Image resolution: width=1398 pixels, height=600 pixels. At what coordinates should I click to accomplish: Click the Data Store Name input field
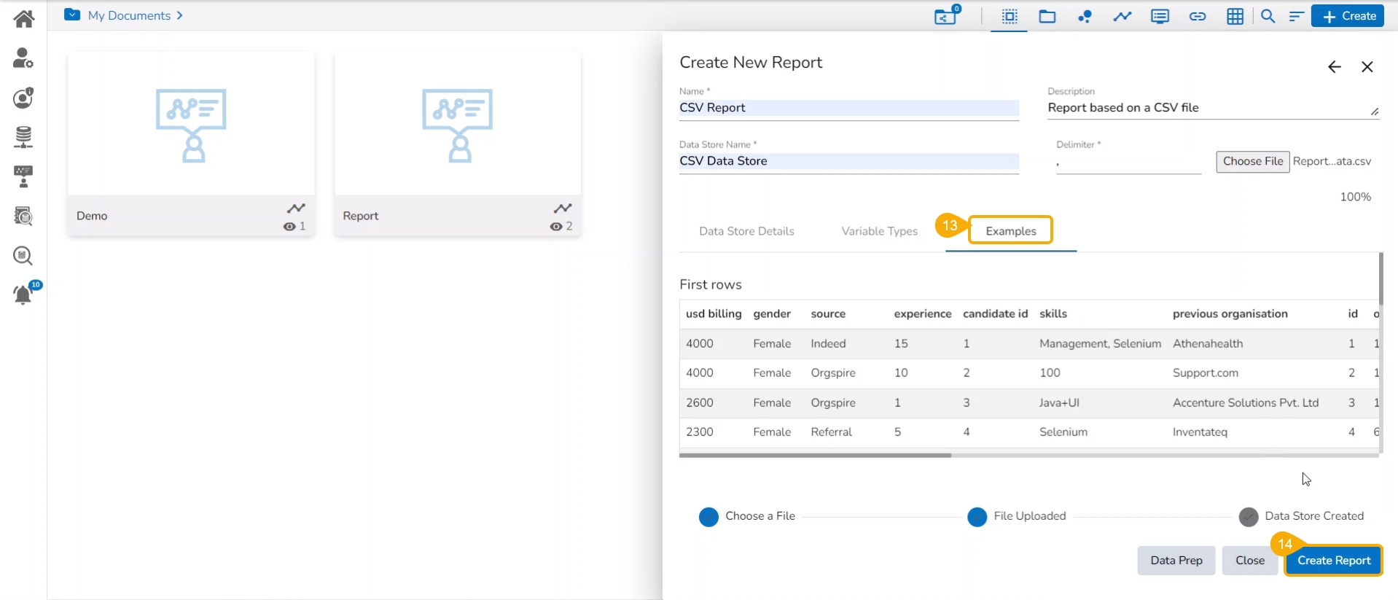848,161
